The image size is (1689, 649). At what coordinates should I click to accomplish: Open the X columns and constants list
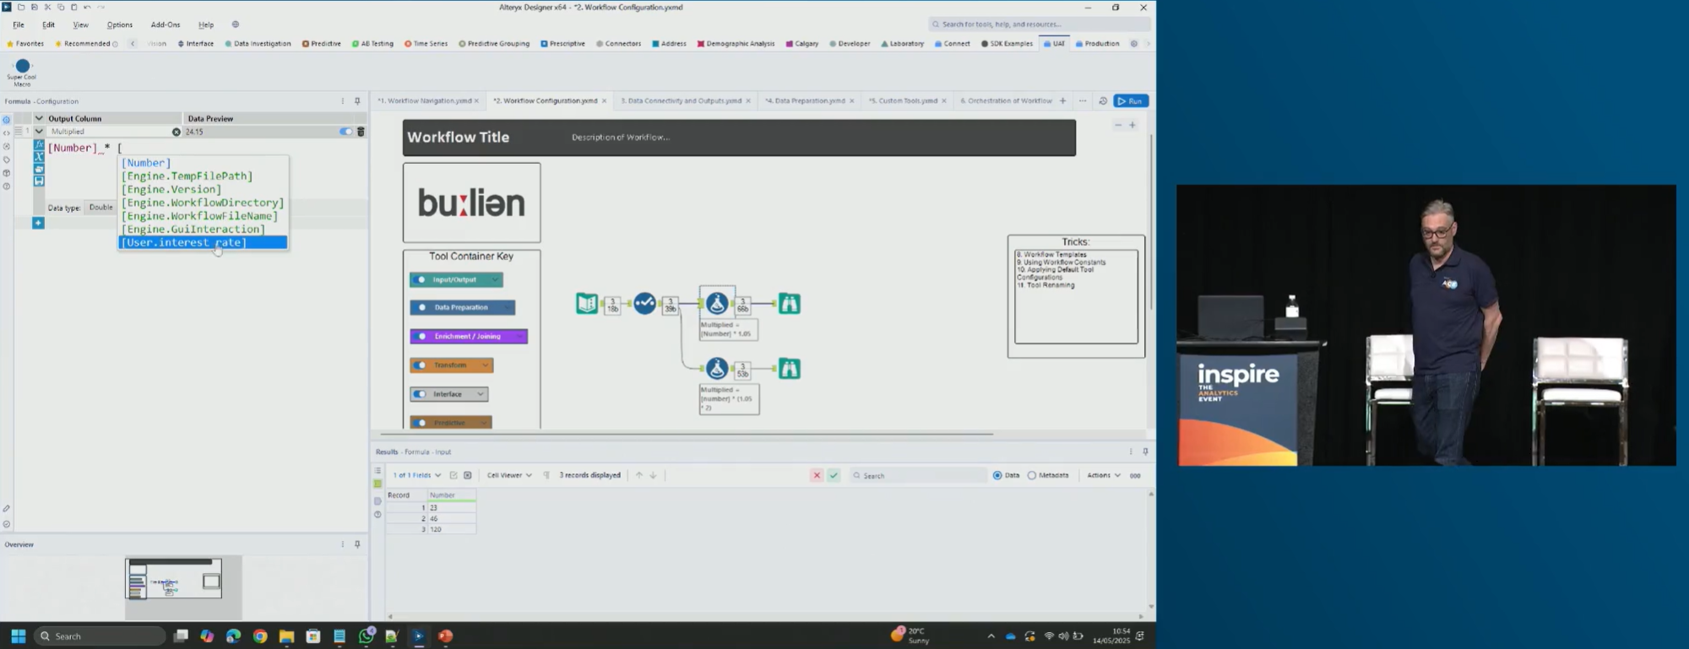(x=39, y=157)
